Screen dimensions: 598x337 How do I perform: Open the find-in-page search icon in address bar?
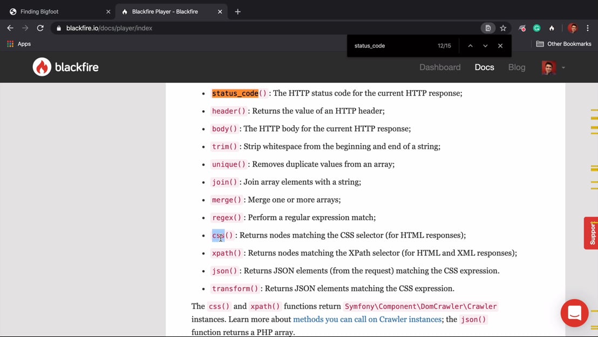coord(488,28)
